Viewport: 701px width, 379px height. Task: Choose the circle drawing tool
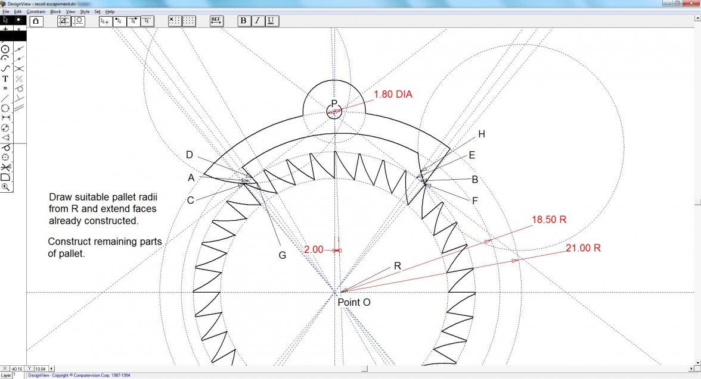point(5,49)
